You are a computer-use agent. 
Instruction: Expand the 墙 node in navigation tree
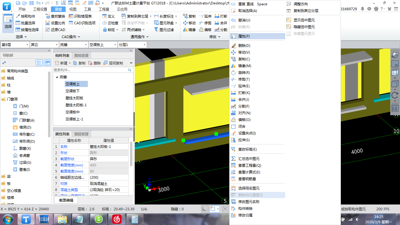pos(3,92)
